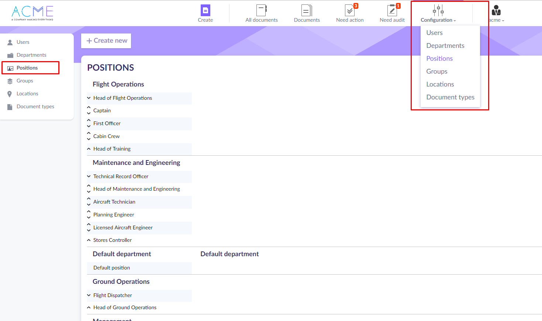Viewport: 542px width, 321px height.
Task: Choose Users from the Configuration dropdown
Action: [x=434, y=33]
